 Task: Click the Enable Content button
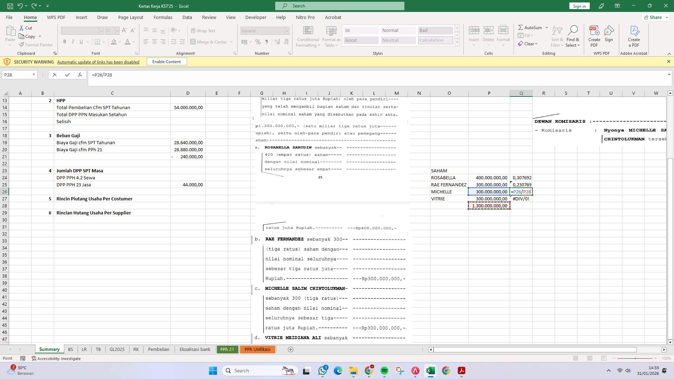pyautogui.click(x=166, y=61)
